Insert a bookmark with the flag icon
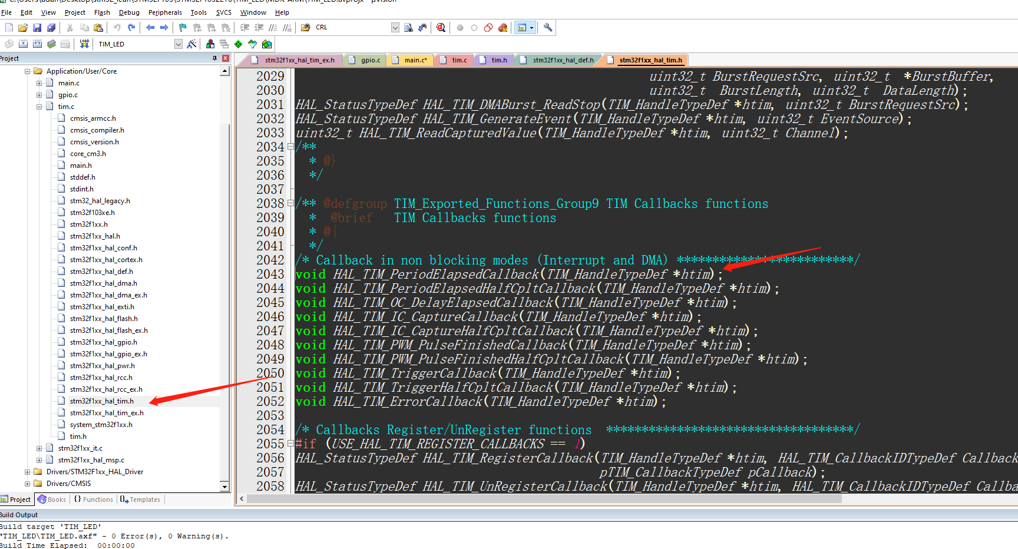This screenshot has width=1018, height=549. [183, 28]
